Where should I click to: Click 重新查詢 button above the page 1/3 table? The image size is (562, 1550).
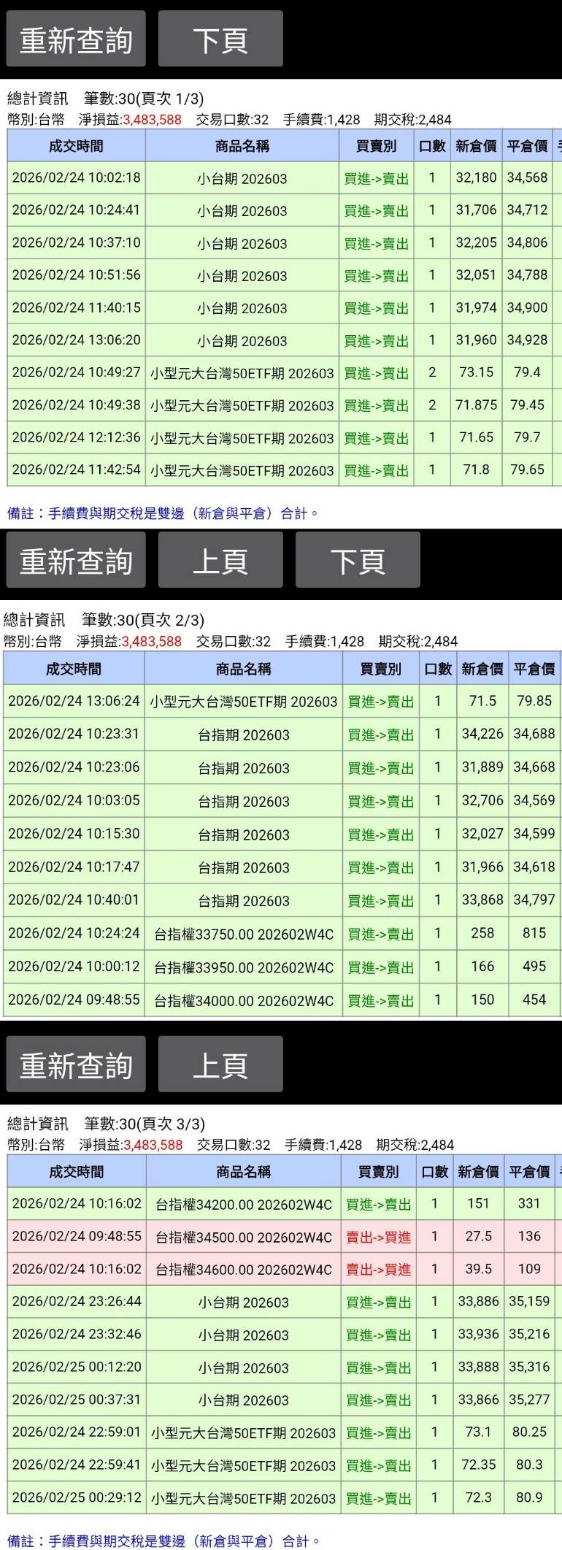(76, 39)
